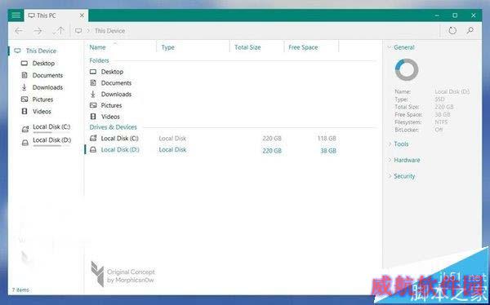Expand the Hardware section
The image size is (490, 305).
click(403, 160)
